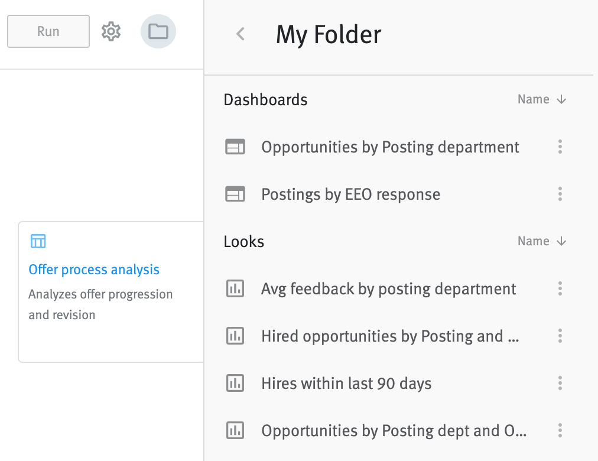Select the Explore table icon on Offer process analysis tile

tap(38, 241)
